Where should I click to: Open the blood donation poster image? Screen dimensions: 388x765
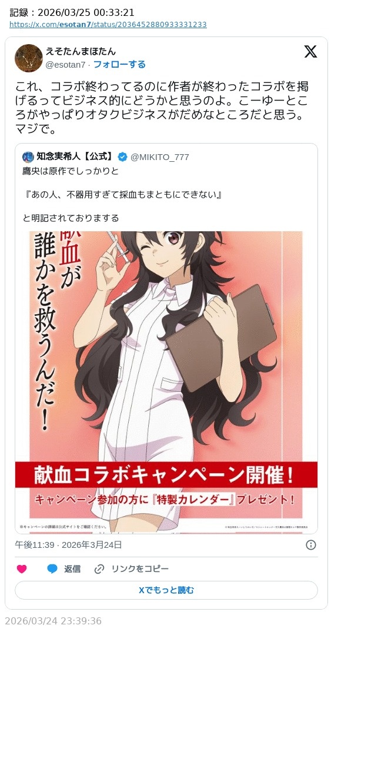[166, 382]
